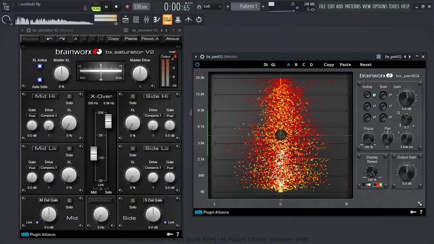Click the headphone icon beside Cell
434x244 pixels.
point(199,7)
